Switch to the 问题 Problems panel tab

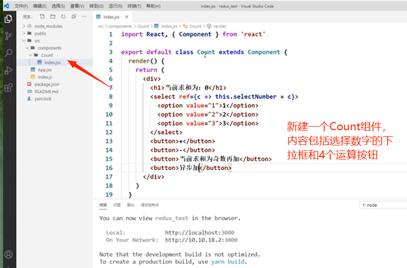117,205
